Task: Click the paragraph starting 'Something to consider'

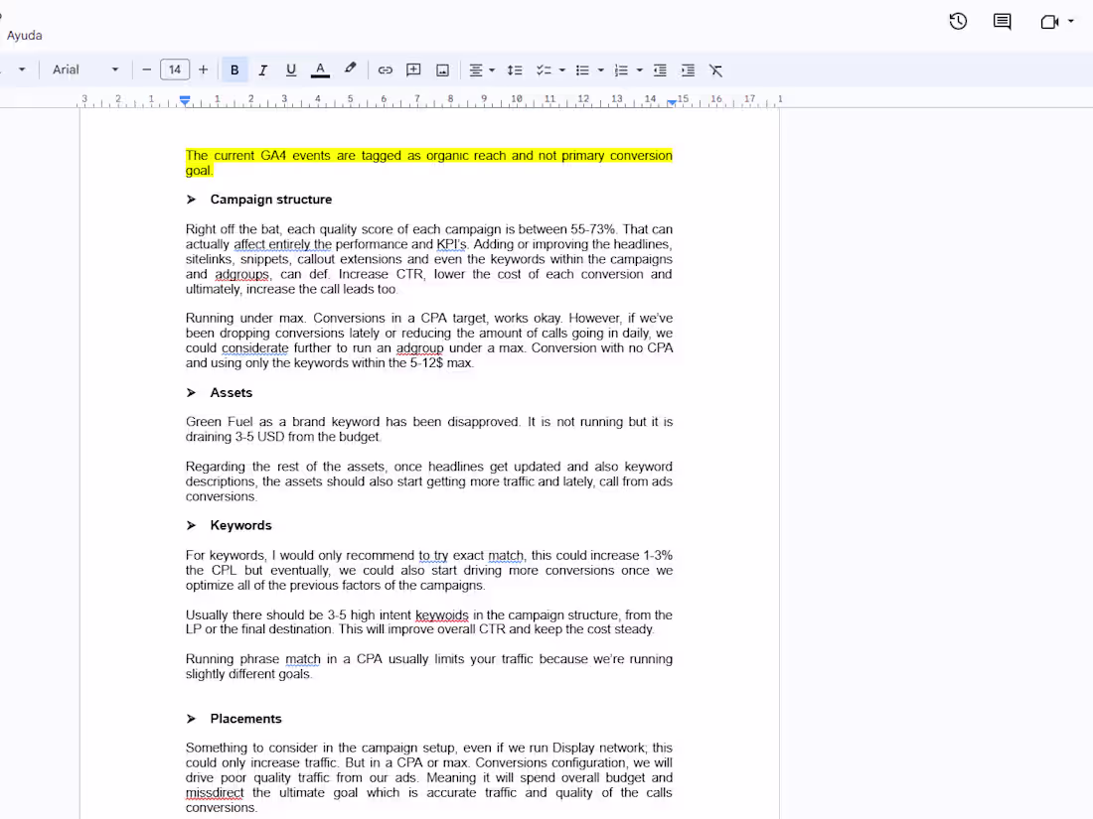Action: (428, 777)
